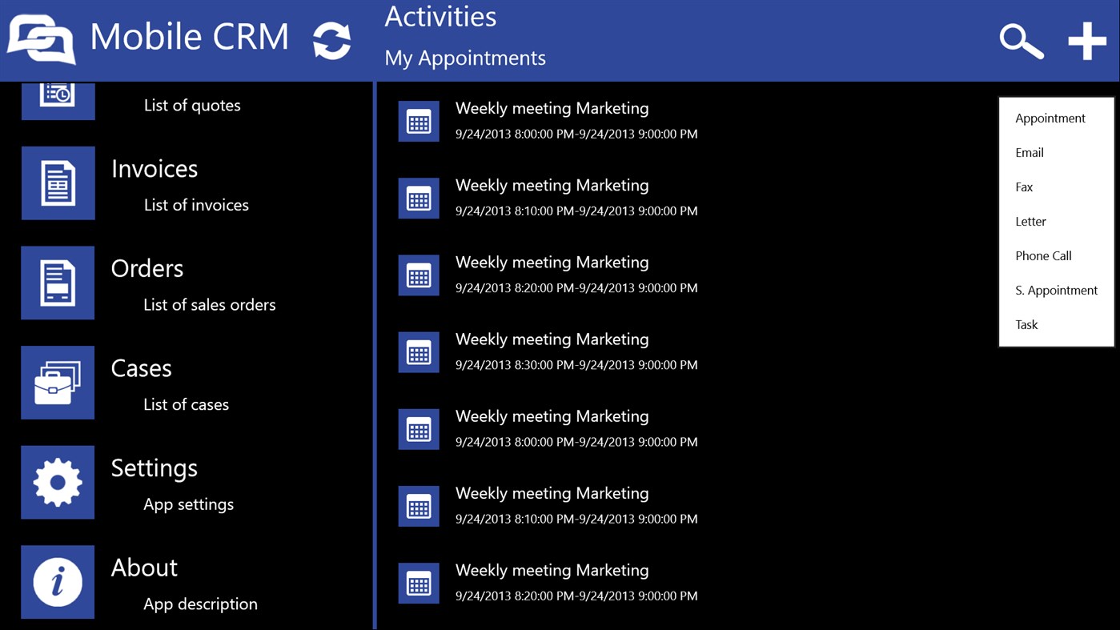Open Orders via its document icon
The image size is (1120, 630).
(58, 283)
